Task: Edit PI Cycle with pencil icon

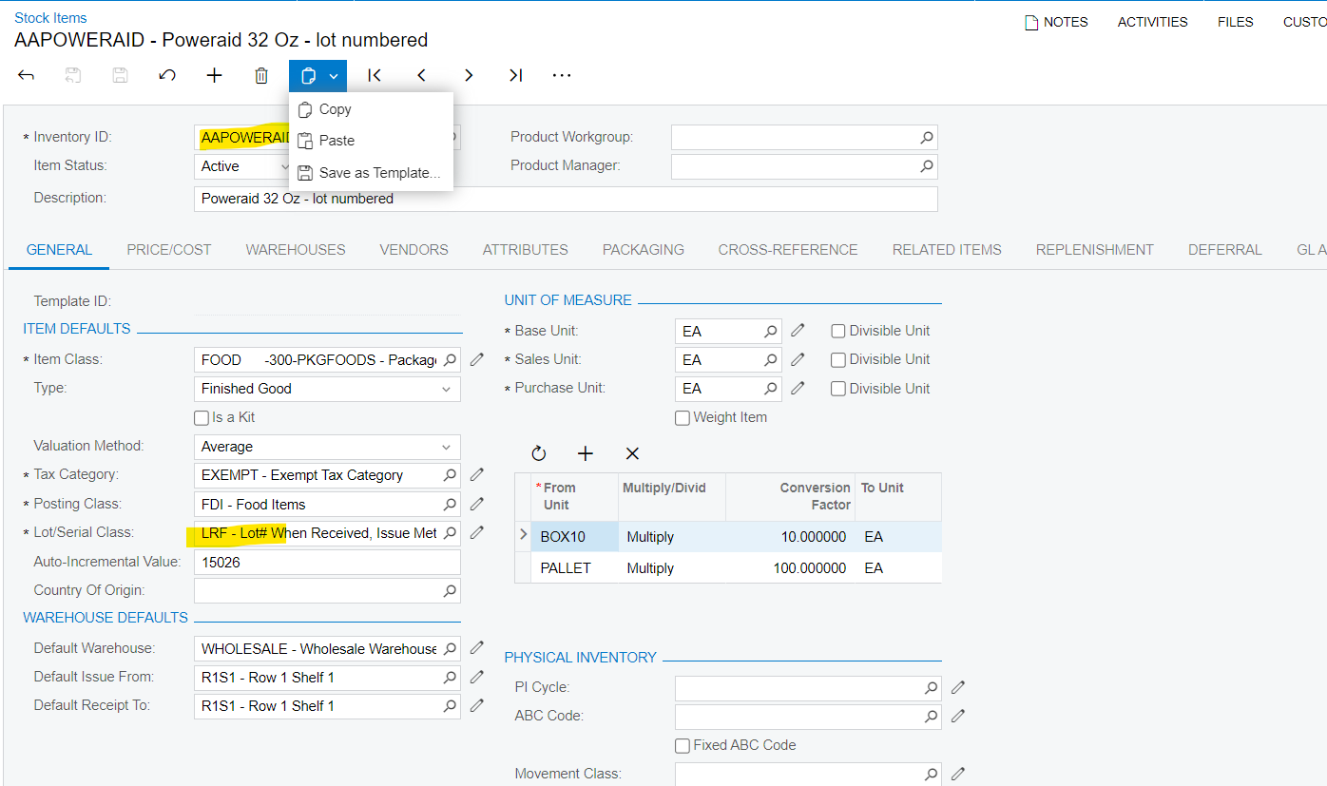Action: click(x=958, y=687)
